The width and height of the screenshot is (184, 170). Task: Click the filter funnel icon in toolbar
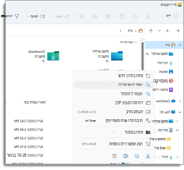pyautogui.click(x=17, y=16)
